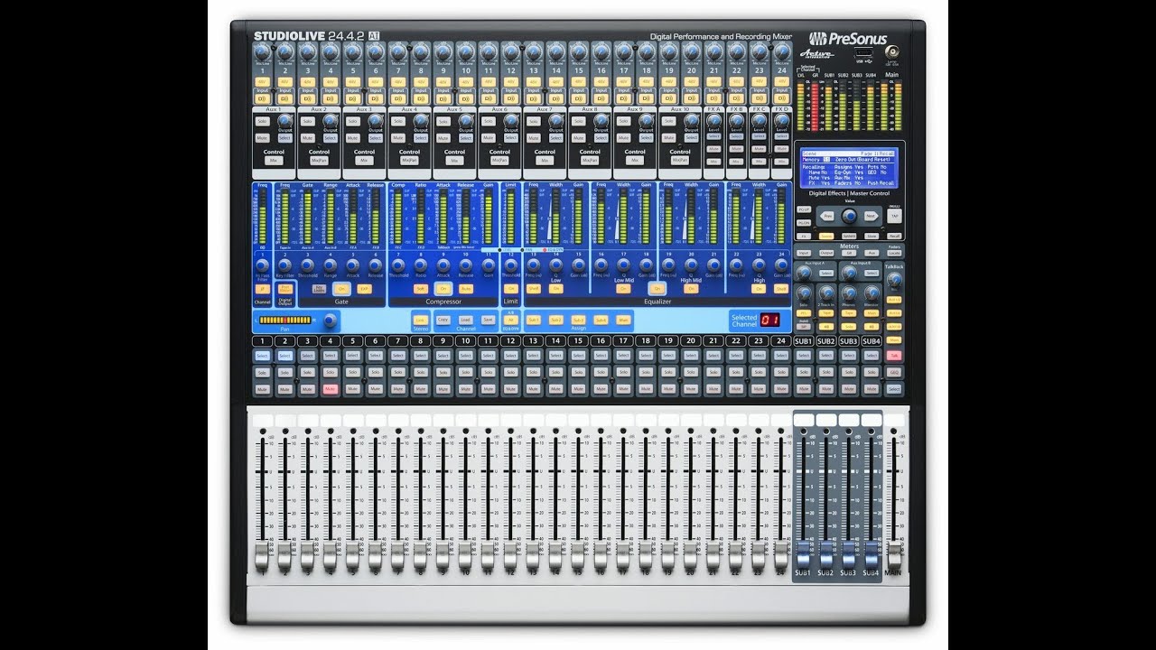Open the FX menu in Master Control
This screenshot has width=1156, height=650.
click(804, 236)
